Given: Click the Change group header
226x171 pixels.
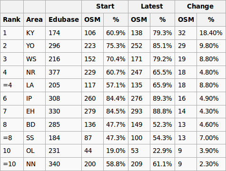Looking at the screenshot, I should (x=200, y=7).
